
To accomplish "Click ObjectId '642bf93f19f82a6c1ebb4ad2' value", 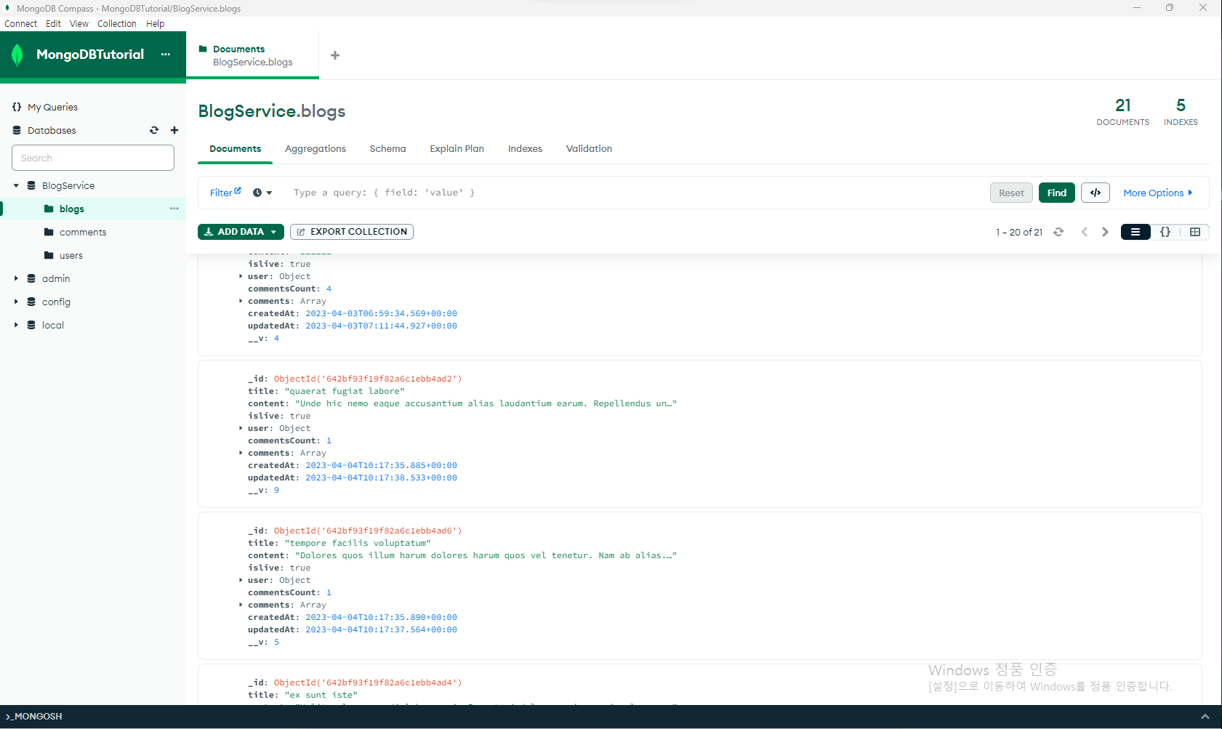I will [x=368, y=379].
